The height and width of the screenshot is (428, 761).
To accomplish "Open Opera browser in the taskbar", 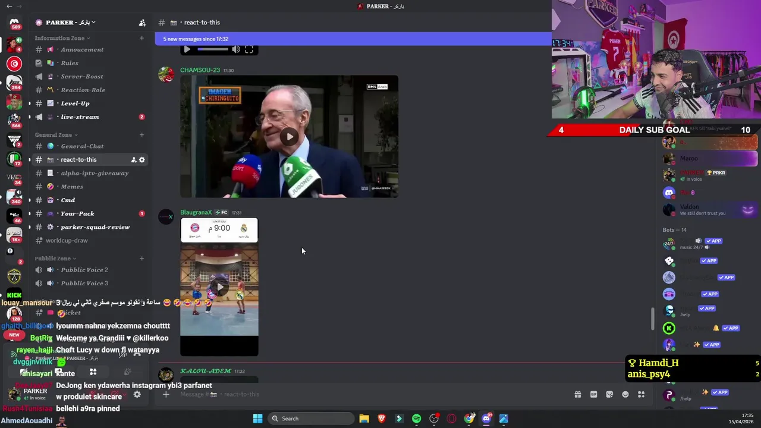I will [452, 418].
